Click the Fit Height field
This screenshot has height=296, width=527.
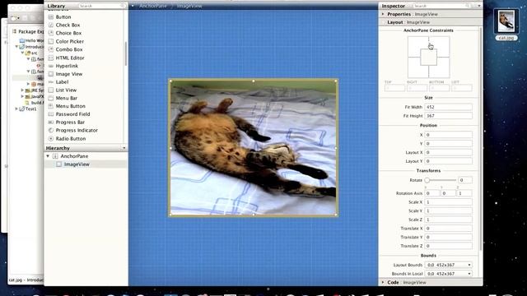448,116
